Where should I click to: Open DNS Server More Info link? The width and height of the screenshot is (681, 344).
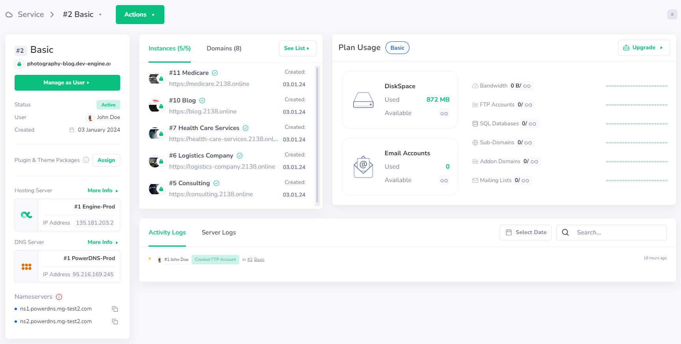103,242
